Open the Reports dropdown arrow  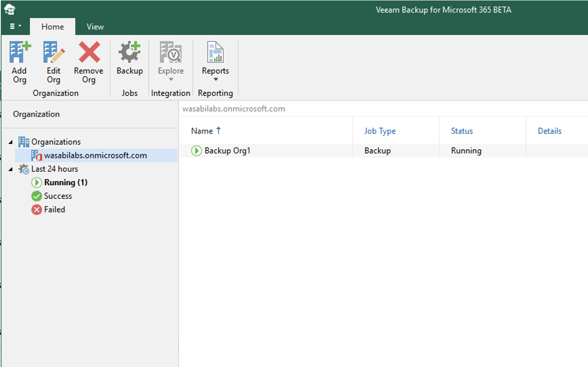[216, 79]
